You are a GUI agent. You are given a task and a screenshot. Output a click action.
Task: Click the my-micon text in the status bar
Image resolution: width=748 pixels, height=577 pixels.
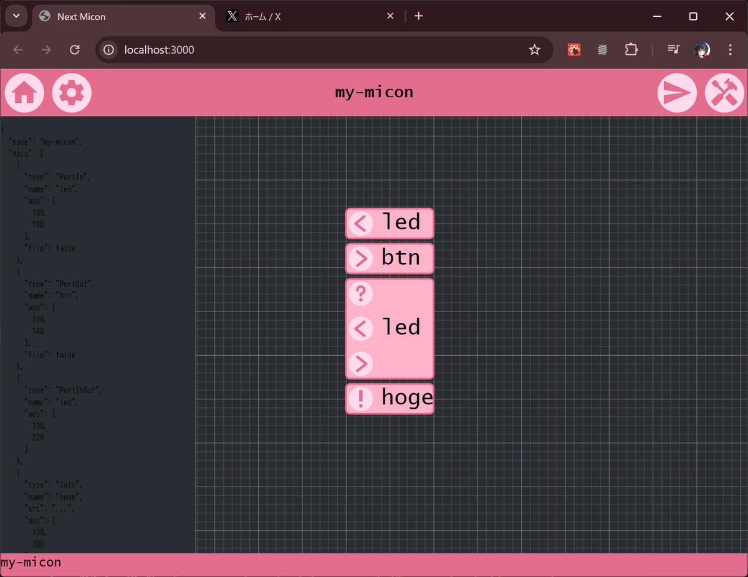(31, 563)
